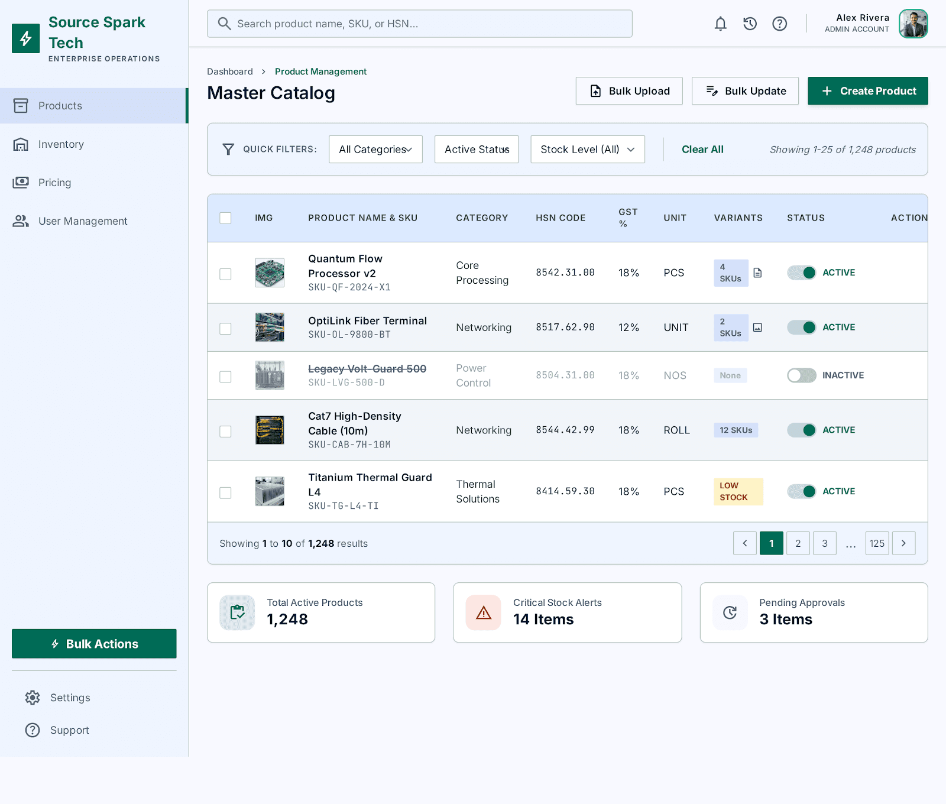Screen dimensions: 946x804
Task: Click the 12 SKUs variants badge
Action: click(x=736, y=430)
